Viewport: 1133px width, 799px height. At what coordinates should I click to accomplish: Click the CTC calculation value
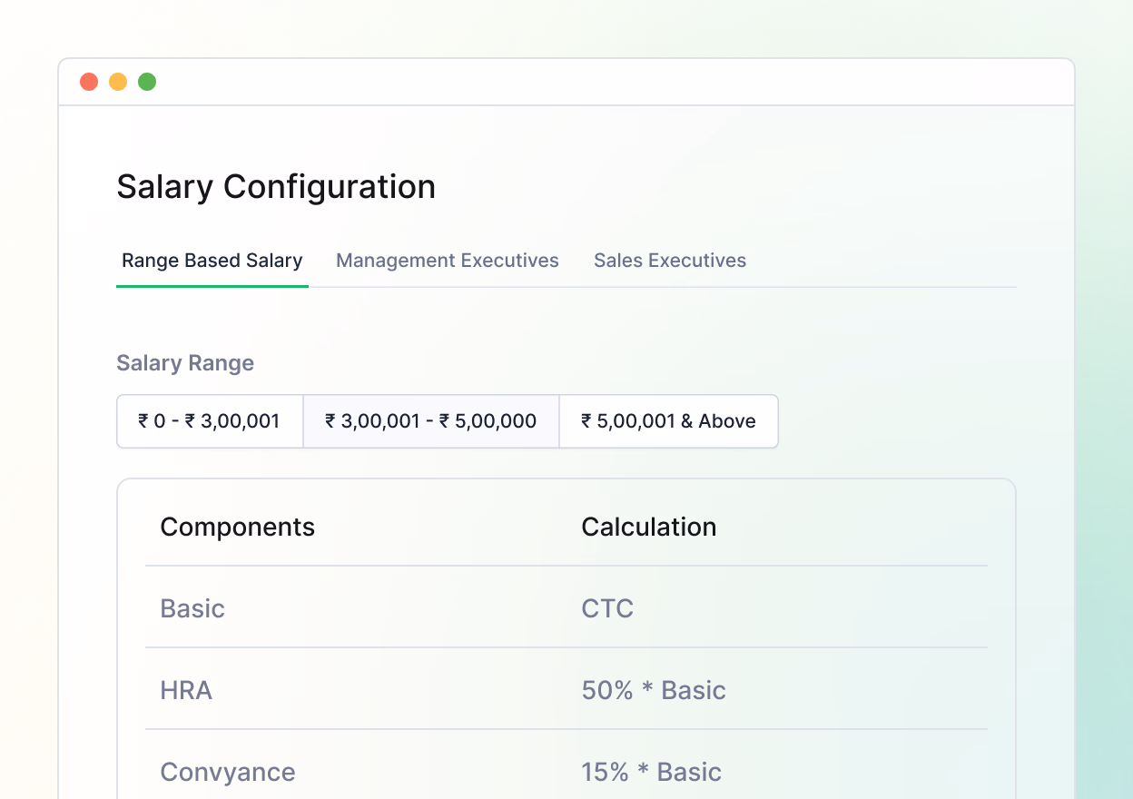click(607, 608)
